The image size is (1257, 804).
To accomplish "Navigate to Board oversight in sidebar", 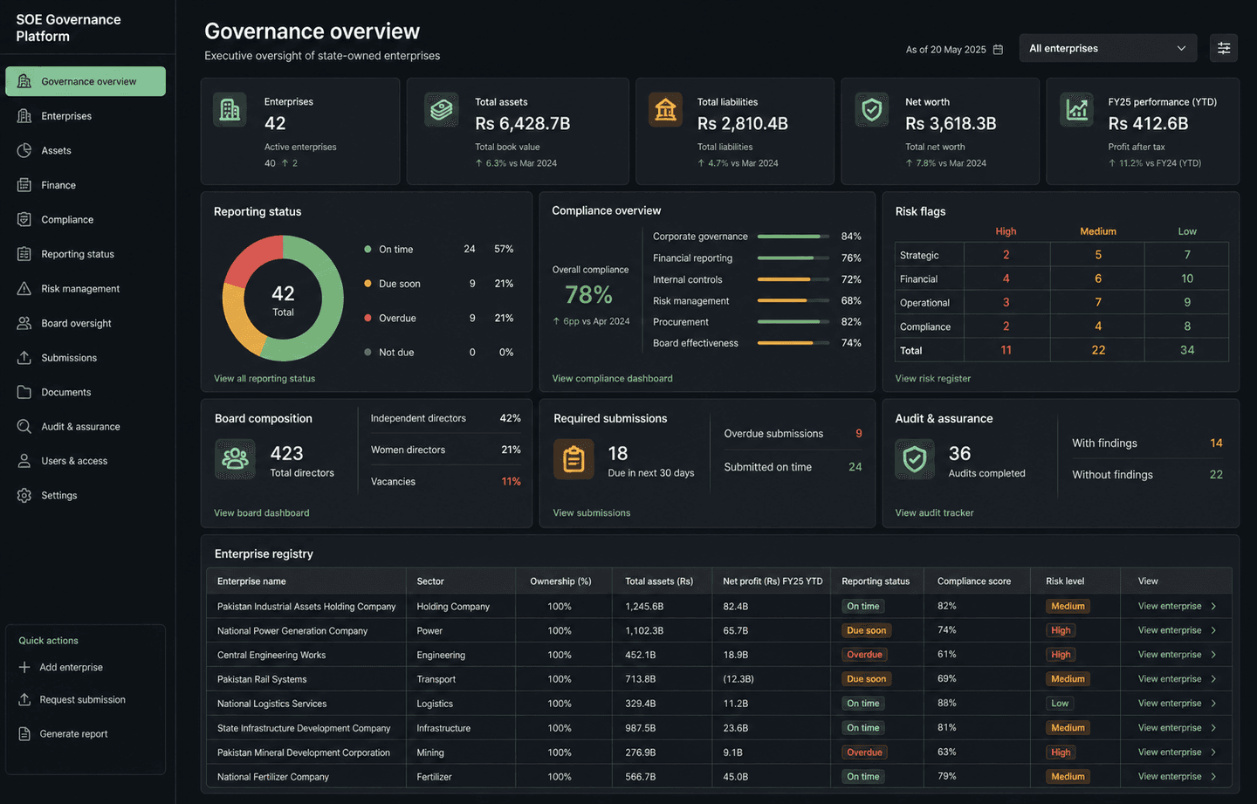I will (86, 323).
